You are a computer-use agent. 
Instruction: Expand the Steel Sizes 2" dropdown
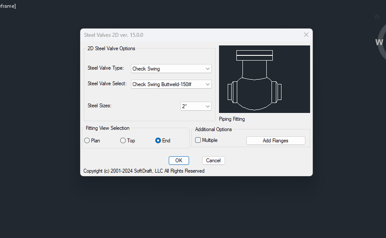click(x=196, y=106)
